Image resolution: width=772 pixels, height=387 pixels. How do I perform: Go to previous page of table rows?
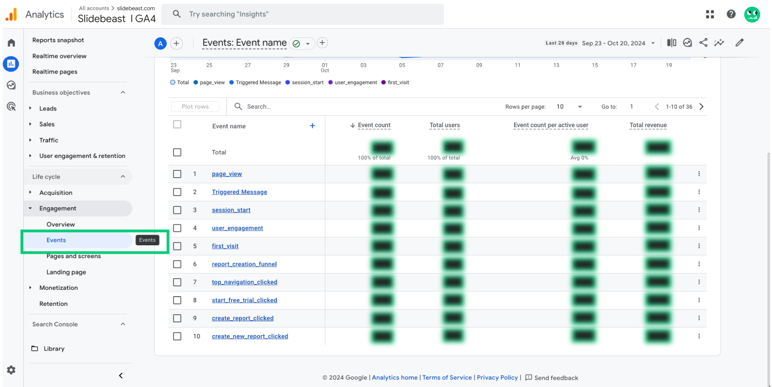tap(657, 107)
